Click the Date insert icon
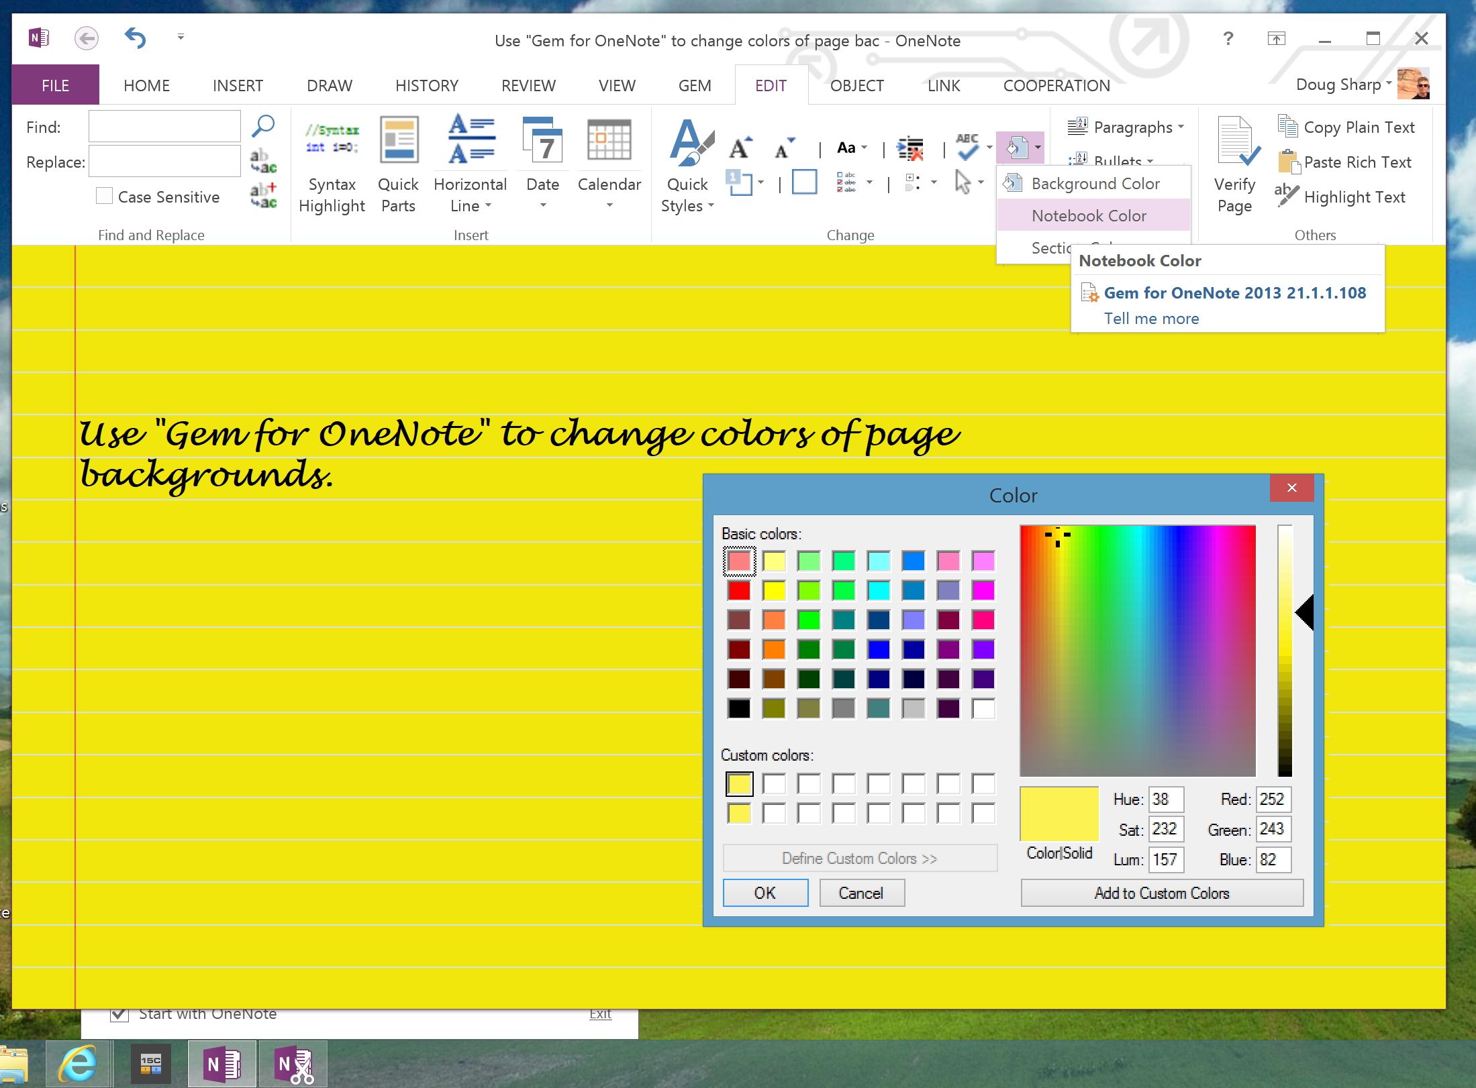The image size is (1476, 1088). pos(542,139)
